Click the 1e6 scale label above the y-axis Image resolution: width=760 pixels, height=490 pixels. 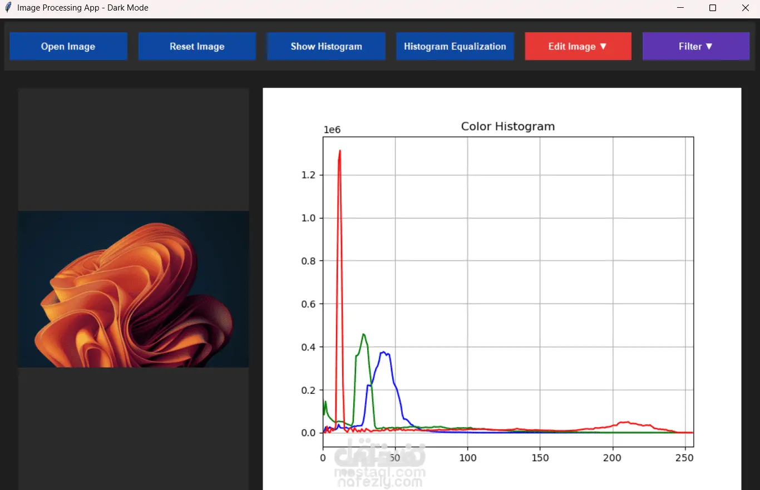(332, 130)
